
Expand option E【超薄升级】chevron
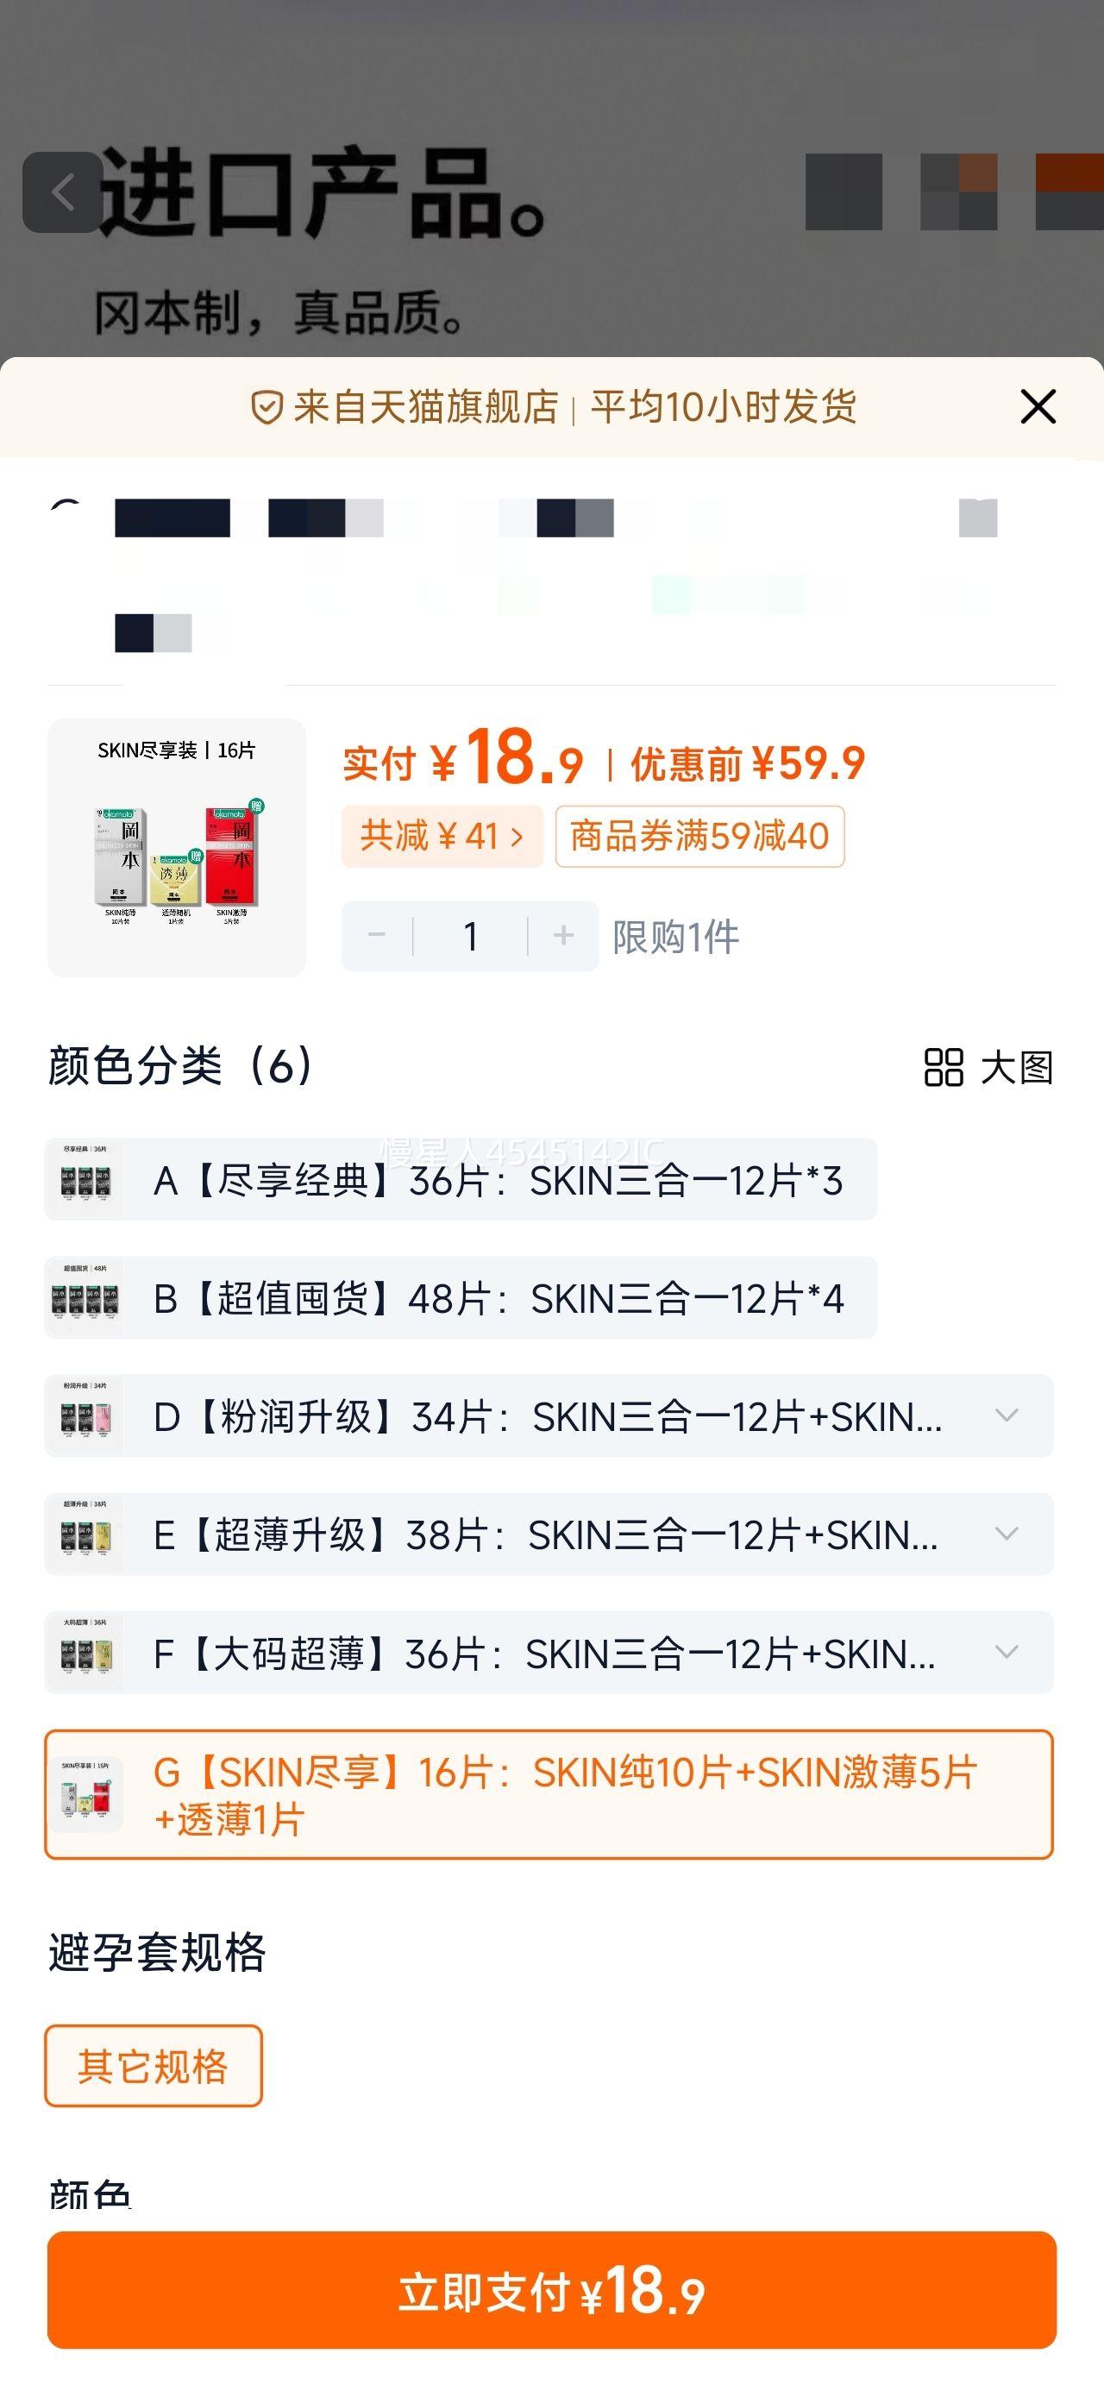[x=1007, y=1534]
